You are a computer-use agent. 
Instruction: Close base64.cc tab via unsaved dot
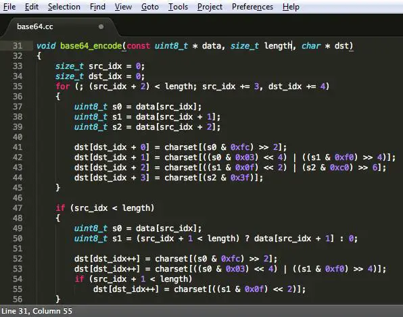pyautogui.click(x=101, y=26)
